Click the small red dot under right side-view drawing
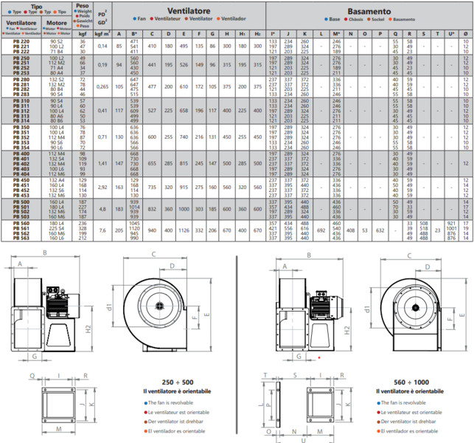The image size is (474, 443). (x=318, y=357)
